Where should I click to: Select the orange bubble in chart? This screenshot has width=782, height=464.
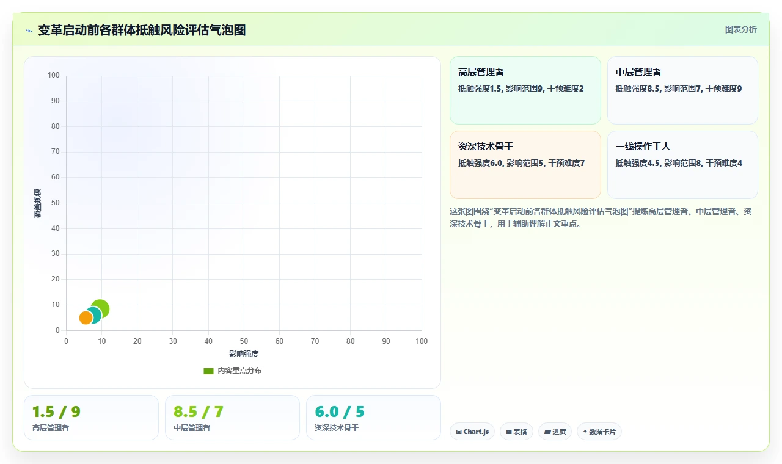click(x=86, y=317)
